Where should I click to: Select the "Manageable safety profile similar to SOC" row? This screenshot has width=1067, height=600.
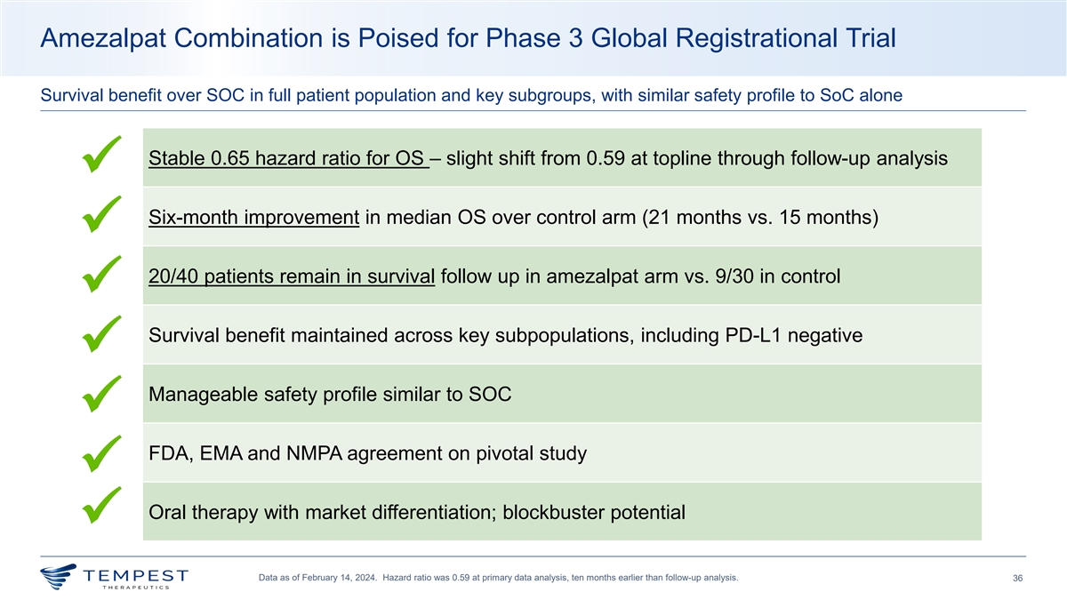(330, 395)
